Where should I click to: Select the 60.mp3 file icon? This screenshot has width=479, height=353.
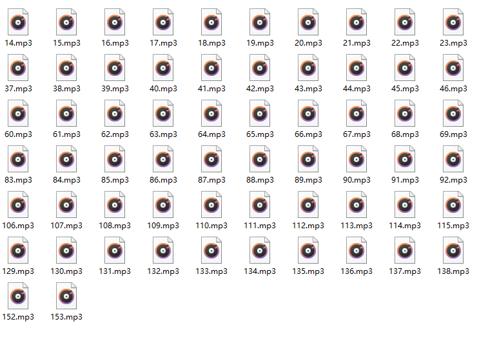coord(18,113)
